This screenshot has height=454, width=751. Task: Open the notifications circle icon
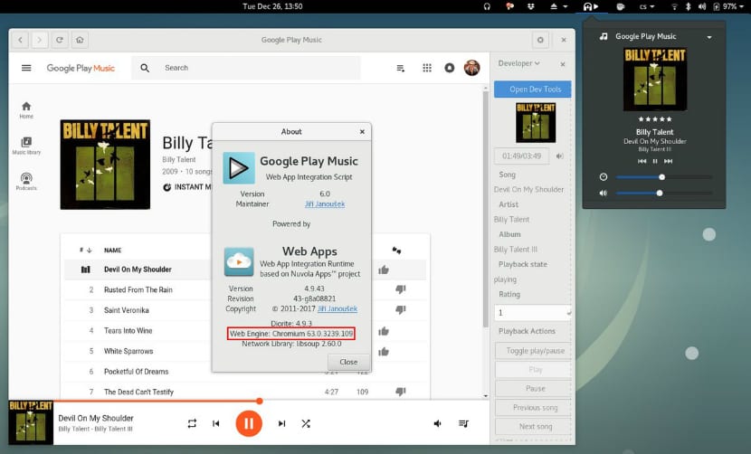pyautogui.click(x=450, y=68)
